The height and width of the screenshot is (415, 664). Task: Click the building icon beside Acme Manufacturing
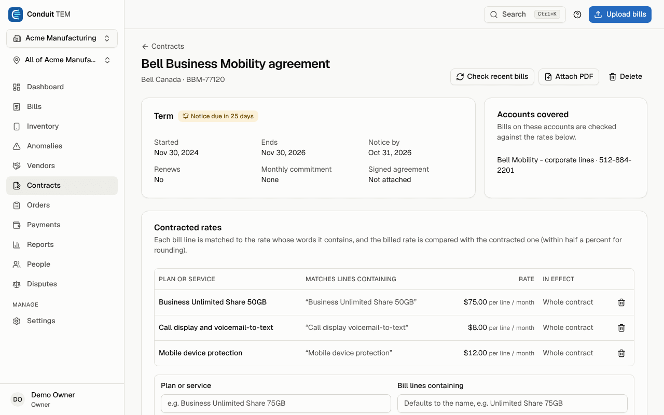[17, 38]
